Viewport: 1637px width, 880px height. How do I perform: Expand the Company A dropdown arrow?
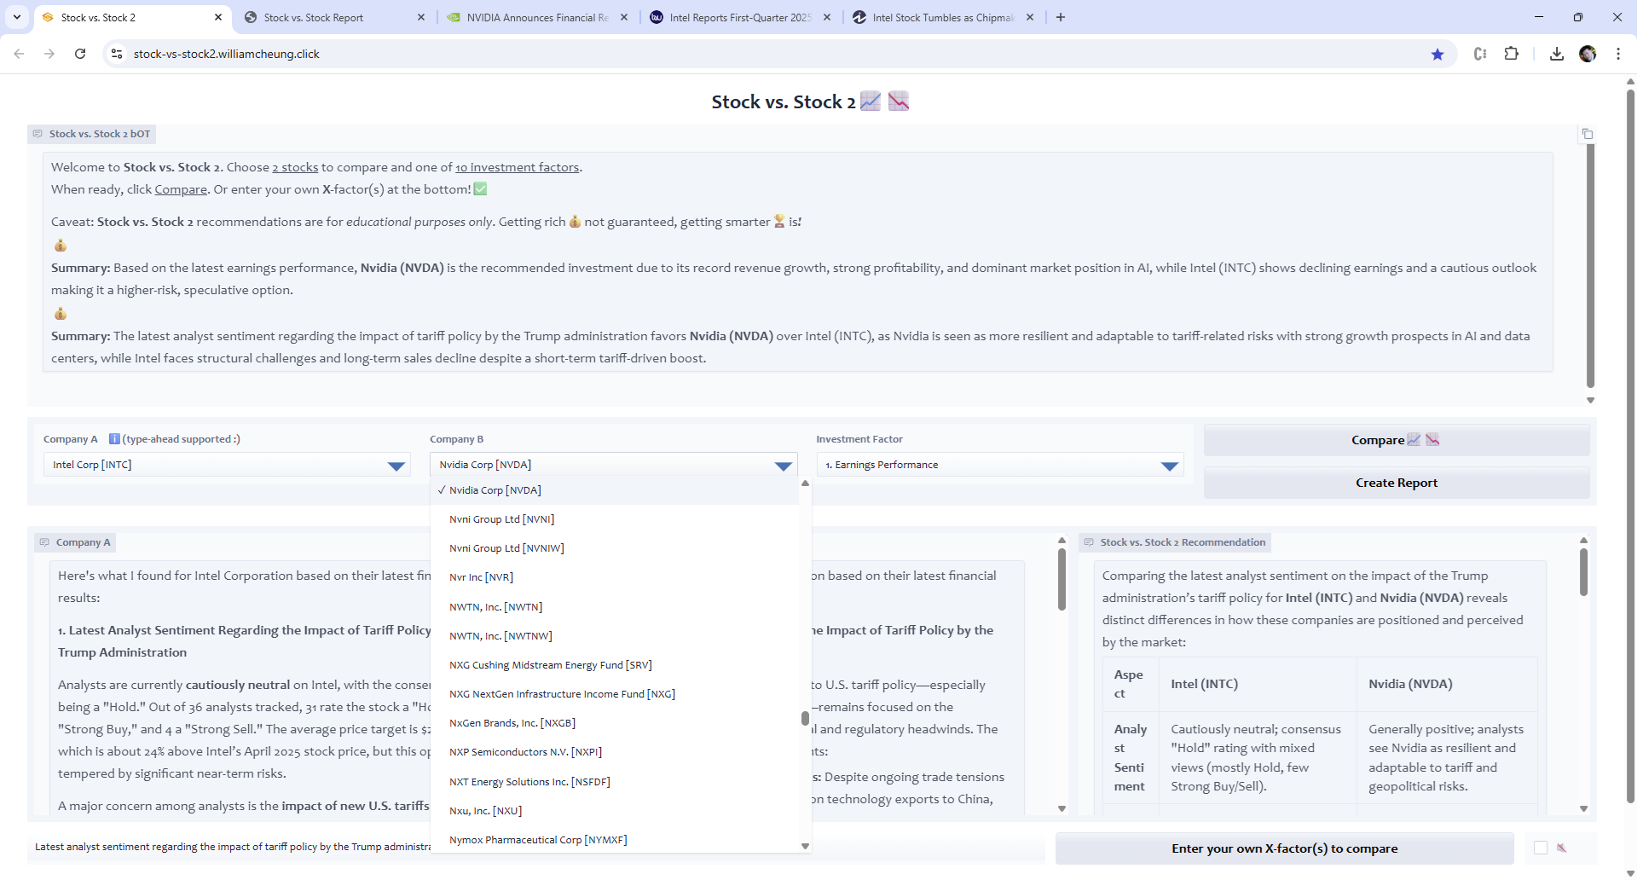click(396, 466)
